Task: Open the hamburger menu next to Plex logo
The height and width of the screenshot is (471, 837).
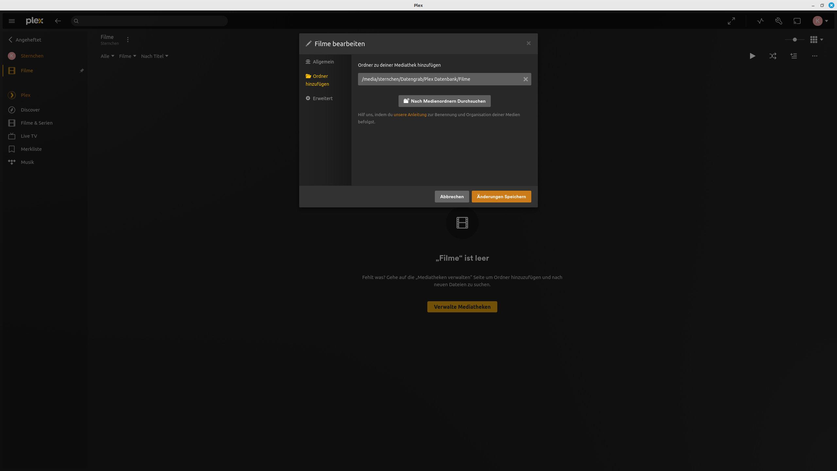Action: [x=12, y=21]
